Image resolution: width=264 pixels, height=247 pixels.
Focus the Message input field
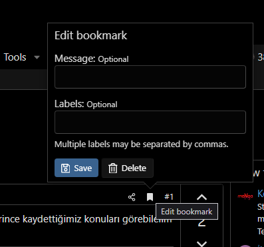pos(150,77)
